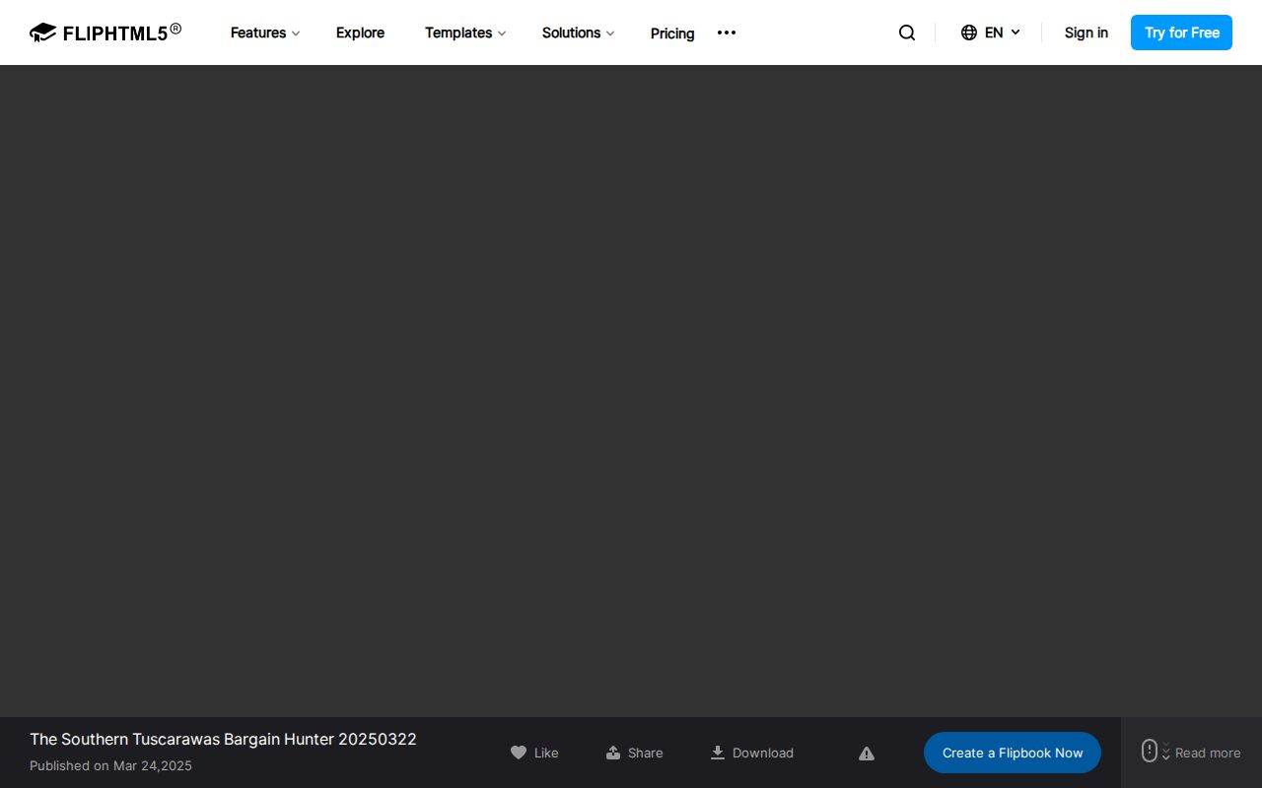The width and height of the screenshot is (1262, 788).
Task: Open the Pricing page
Action: click(x=672, y=33)
